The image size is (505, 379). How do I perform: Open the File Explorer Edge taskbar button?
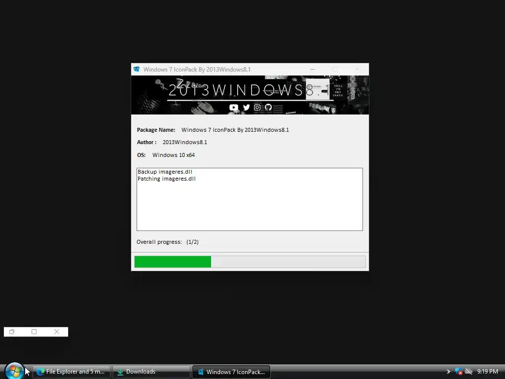pos(72,372)
